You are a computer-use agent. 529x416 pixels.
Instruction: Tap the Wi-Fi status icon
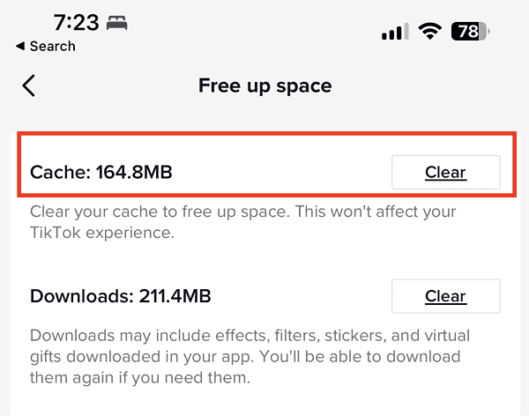[x=430, y=32]
